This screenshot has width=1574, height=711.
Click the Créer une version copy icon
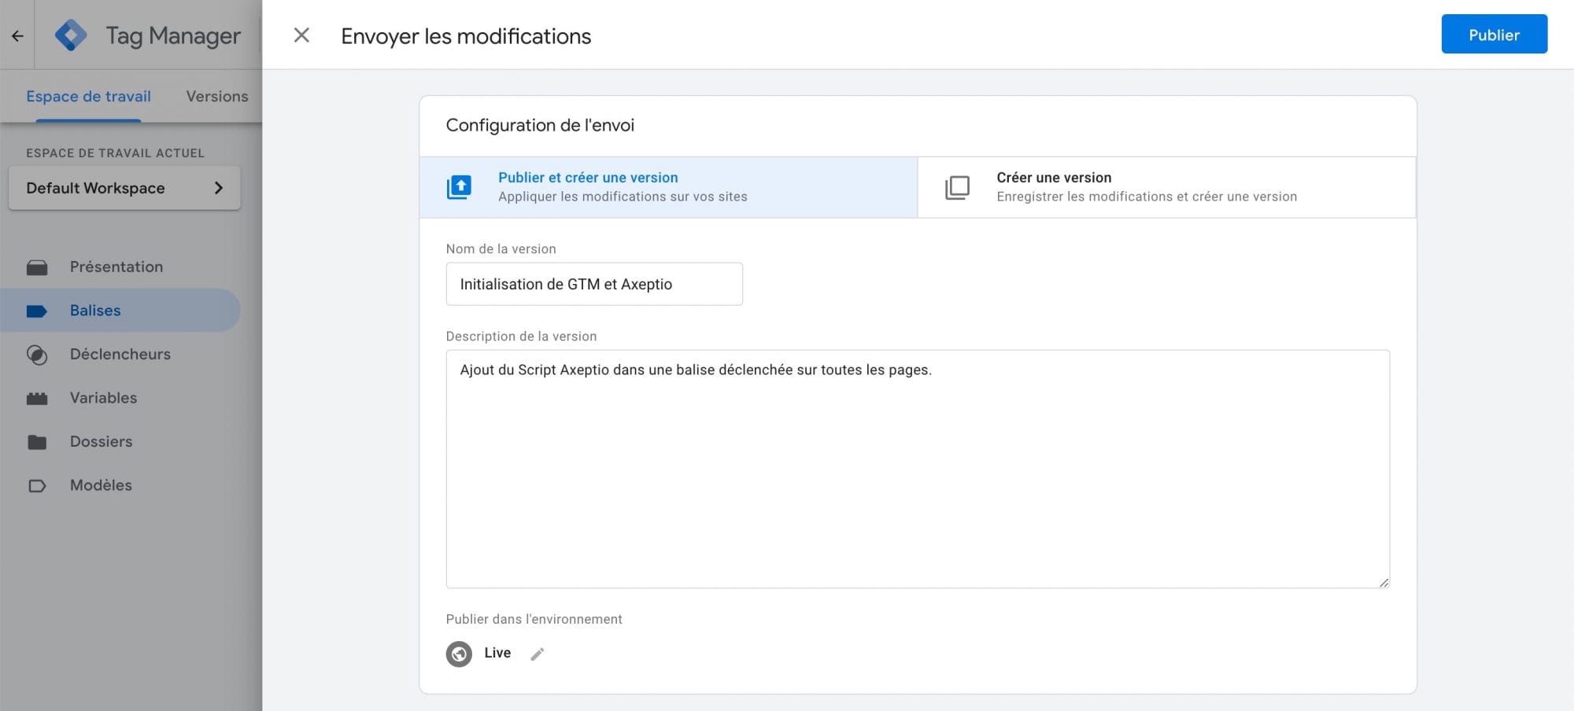957,187
